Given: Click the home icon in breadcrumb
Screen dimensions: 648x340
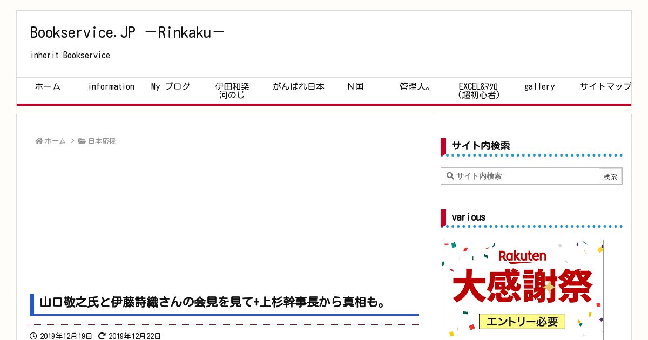Looking at the screenshot, I should 39,141.
